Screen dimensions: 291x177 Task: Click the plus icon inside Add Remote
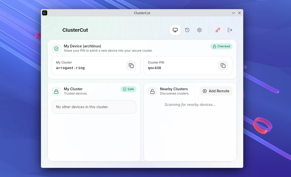205,91
